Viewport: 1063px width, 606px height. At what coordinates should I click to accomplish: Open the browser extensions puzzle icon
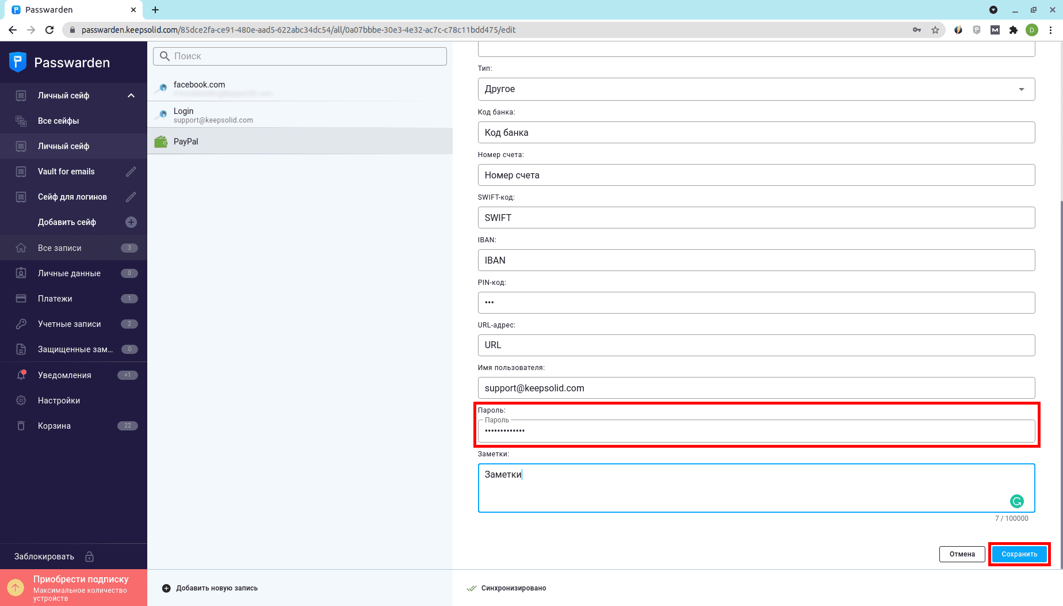[1014, 30]
